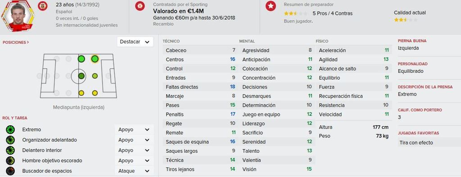
Task: Click the Organizador adelantado role circle icon
Action: pyautogui.click(x=10, y=140)
